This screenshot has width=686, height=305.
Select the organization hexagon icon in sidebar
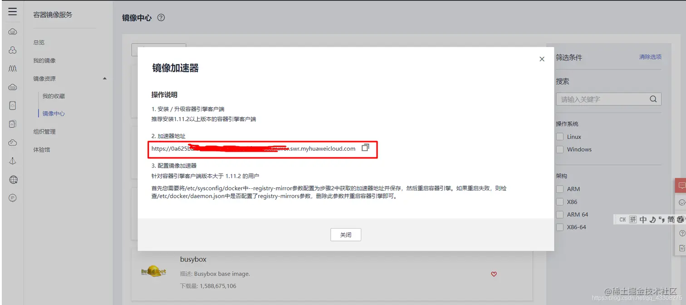[12, 50]
